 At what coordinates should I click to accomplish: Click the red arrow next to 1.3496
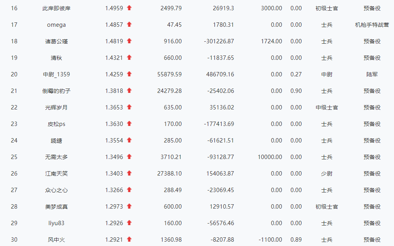tap(129, 157)
